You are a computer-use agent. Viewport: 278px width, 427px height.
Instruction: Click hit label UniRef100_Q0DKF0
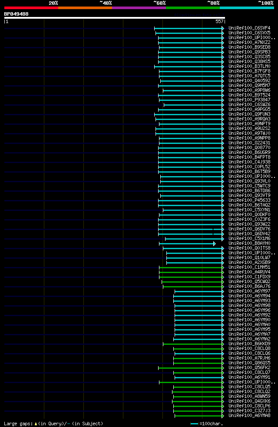[249, 215]
